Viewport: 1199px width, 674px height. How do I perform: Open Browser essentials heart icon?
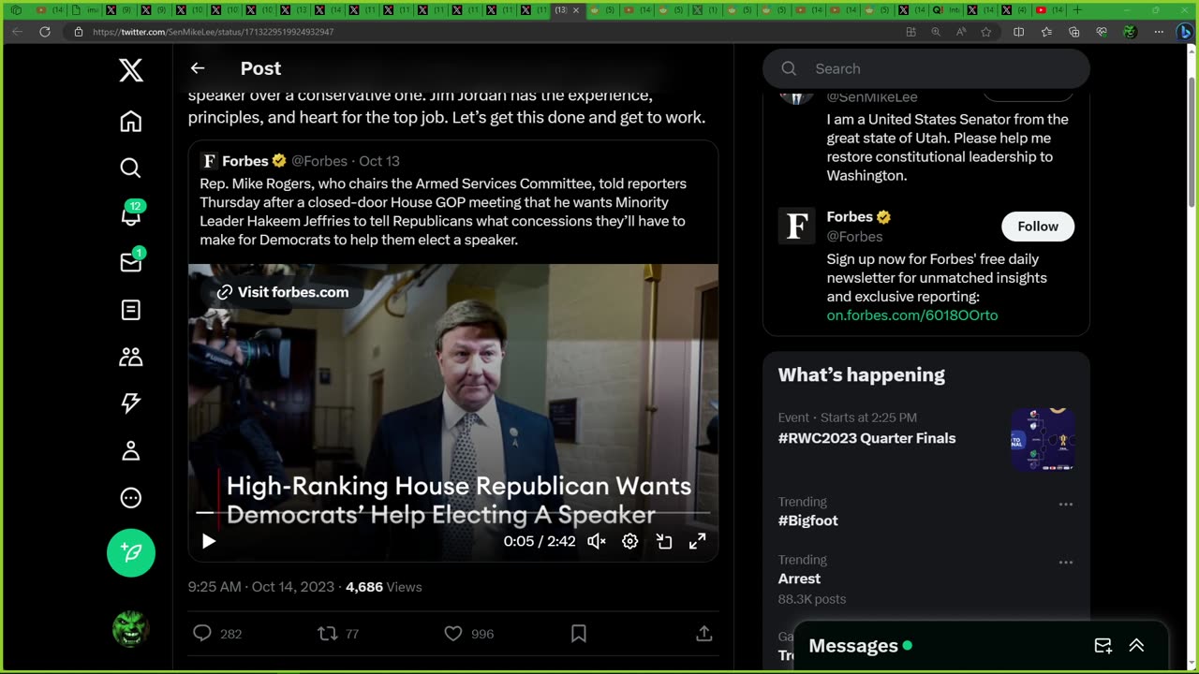coord(1102,32)
